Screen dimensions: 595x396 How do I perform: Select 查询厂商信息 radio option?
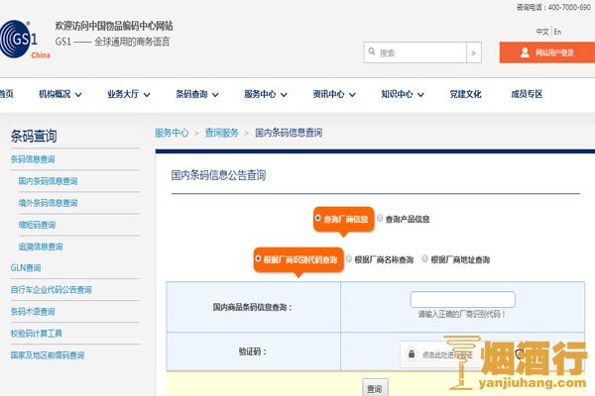tap(318, 219)
